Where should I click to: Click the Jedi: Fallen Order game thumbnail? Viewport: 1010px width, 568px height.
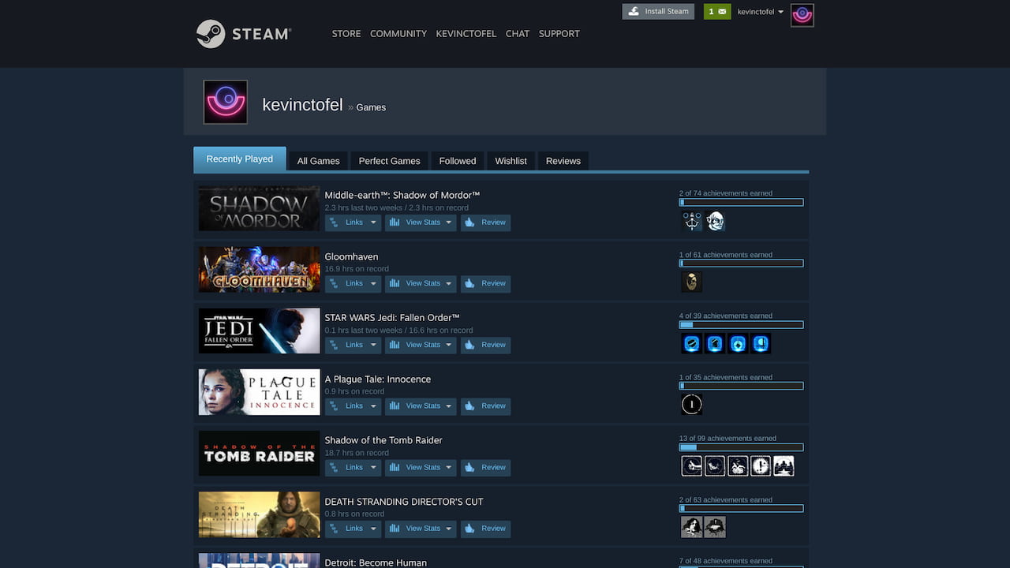pos(259,331)
